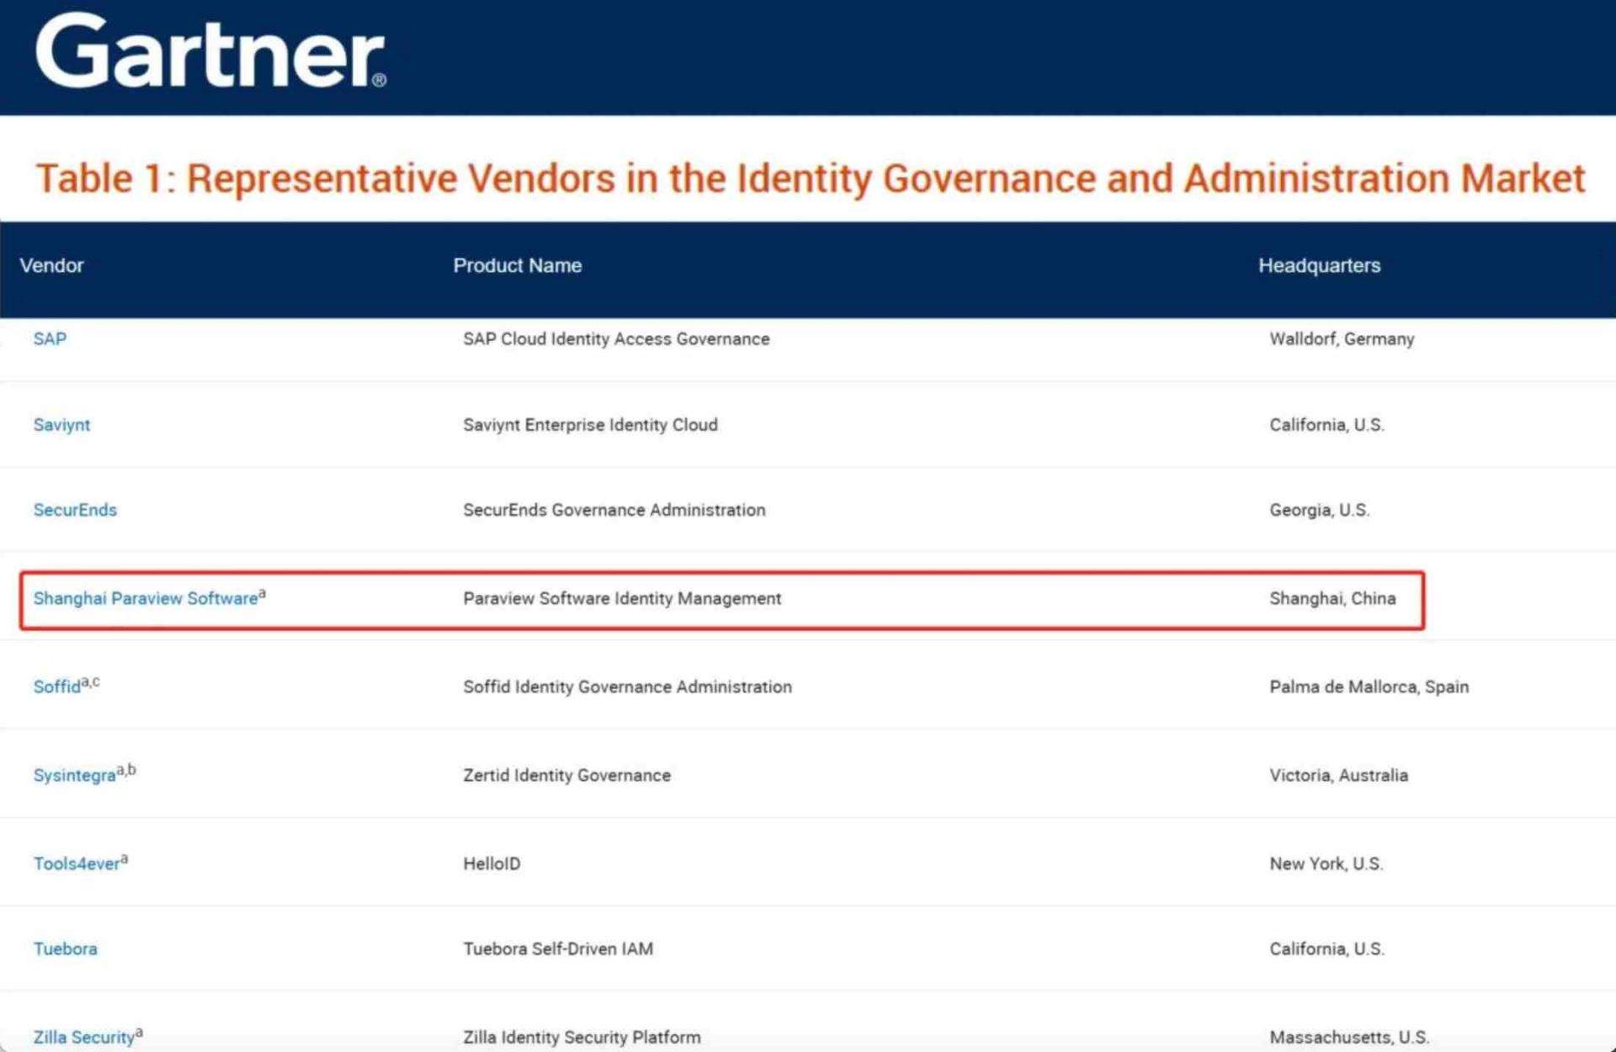Click the Gartner logo
Image resolution: width=1616 pixels, height=1052 pixels.
point(211,51)
